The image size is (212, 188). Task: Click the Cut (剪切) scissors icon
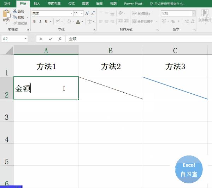pyautogui.click(x=14, y=11)
